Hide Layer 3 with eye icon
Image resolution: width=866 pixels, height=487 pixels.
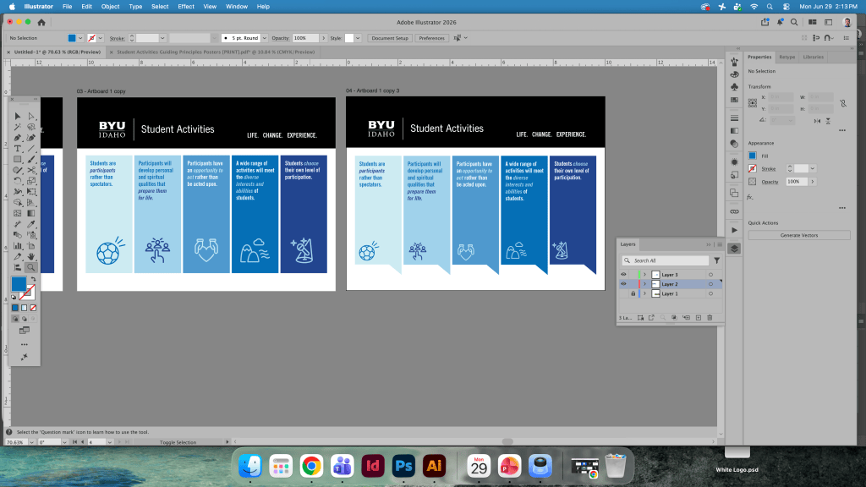tap(623, 275)
